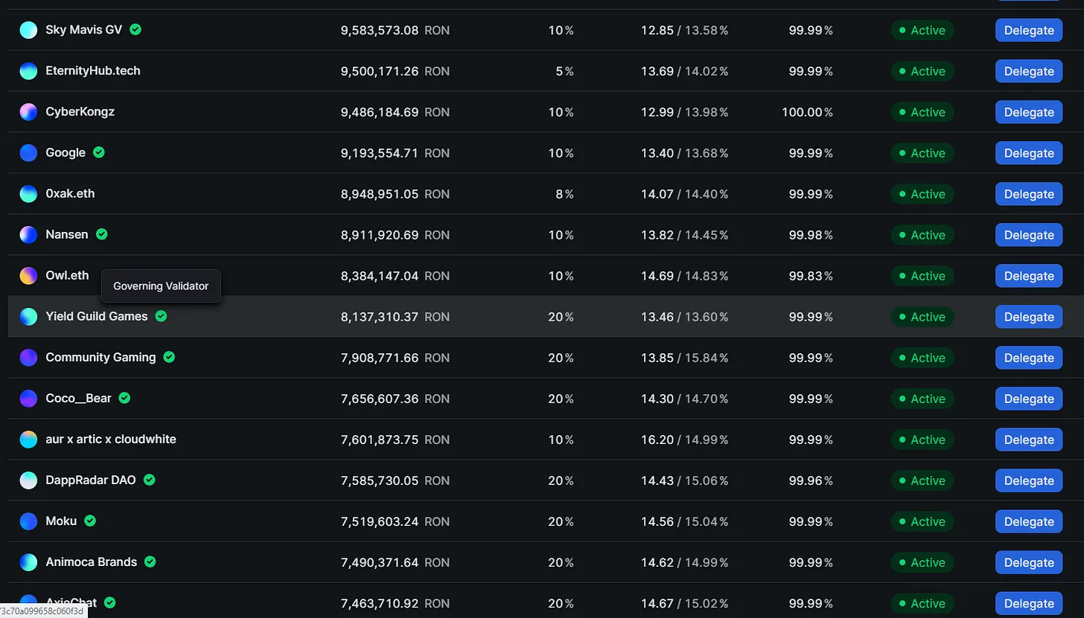Click green verified badge beside Google

[x=99, y=152]
